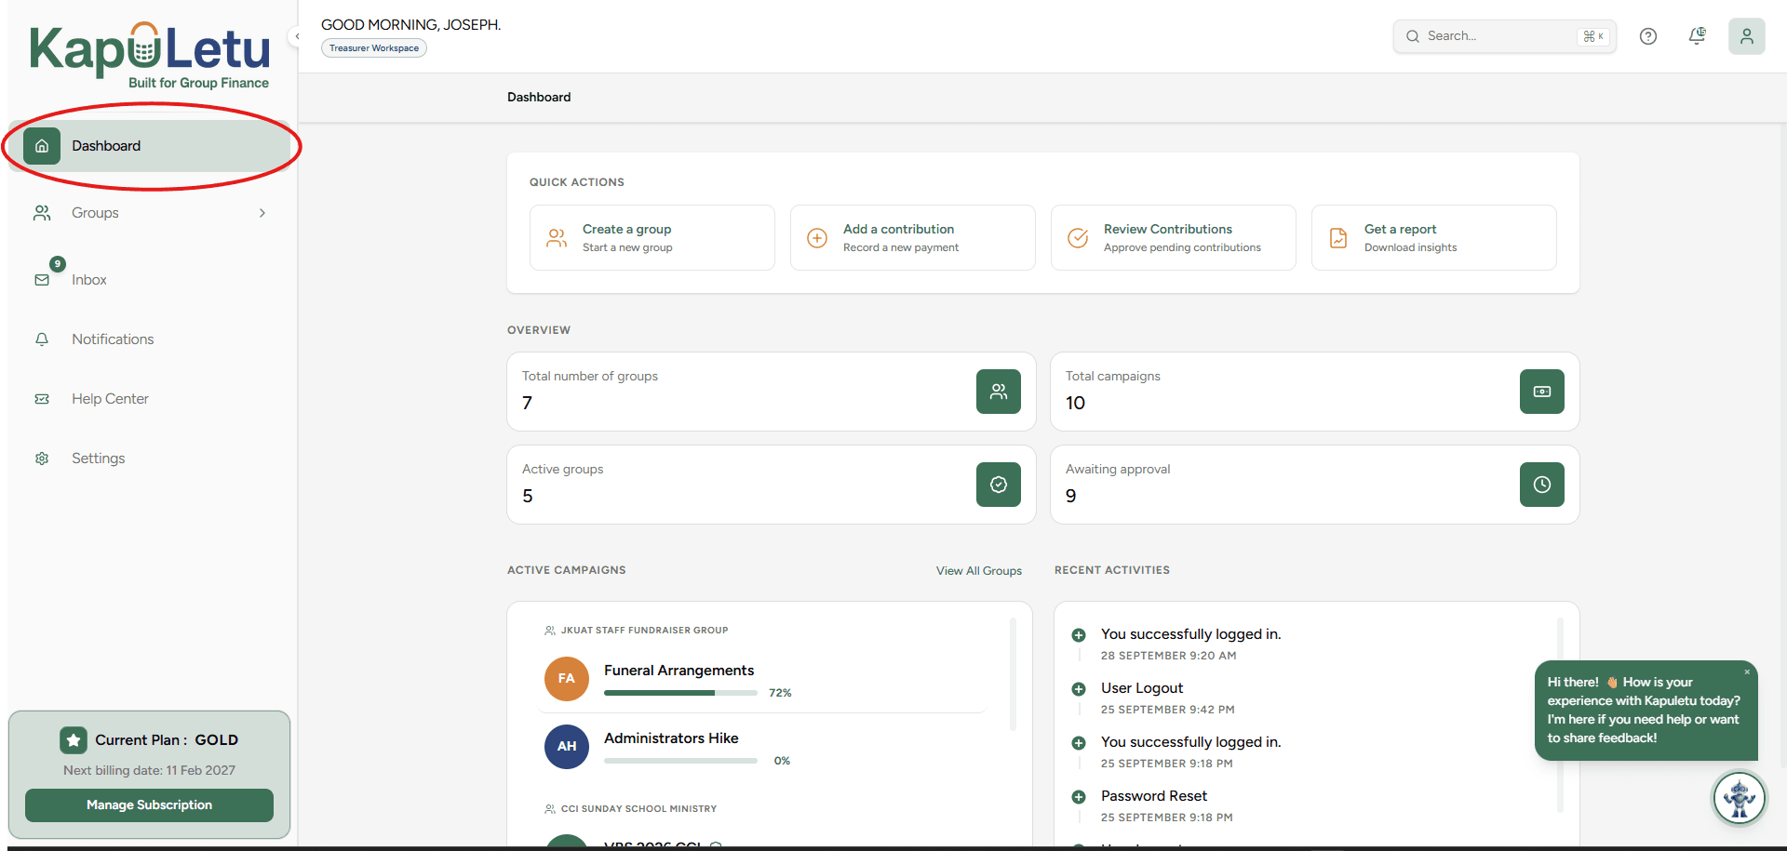This screenshot has height=851, width=1787.
Task: Click the User Logout activity entry
Action: click(x=1142, y=688)
